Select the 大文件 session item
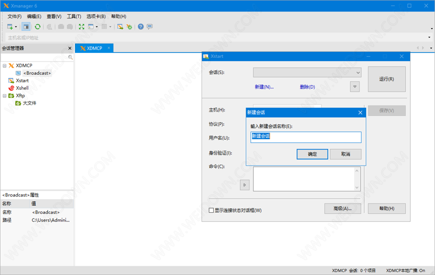The width and height of the screenshot is (435, 275). point(29,103)
